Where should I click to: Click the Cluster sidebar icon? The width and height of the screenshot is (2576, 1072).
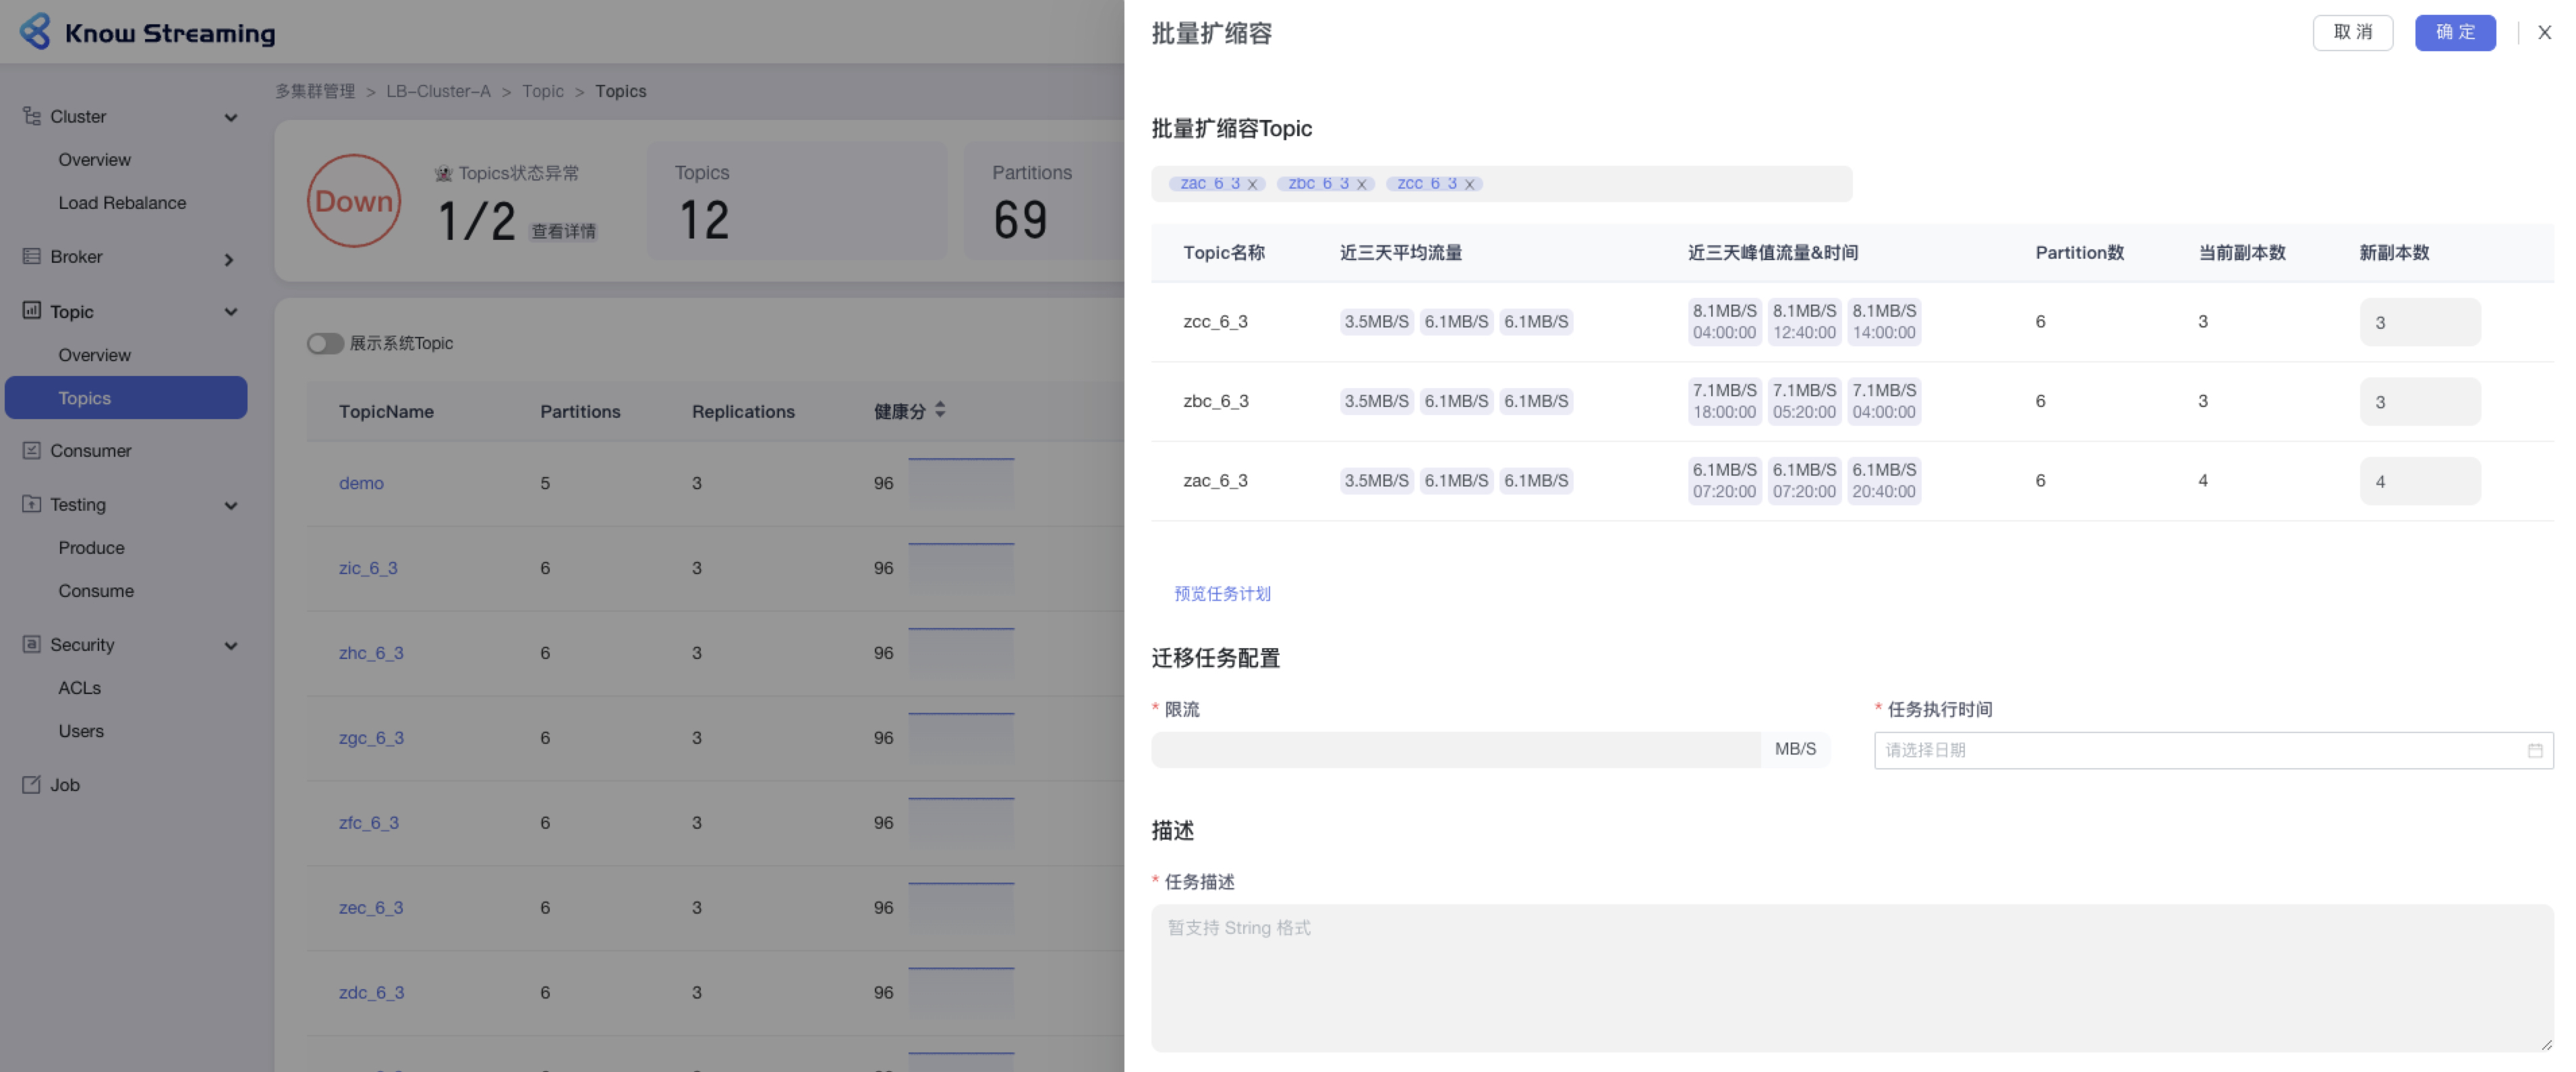[x=32, y=116]
